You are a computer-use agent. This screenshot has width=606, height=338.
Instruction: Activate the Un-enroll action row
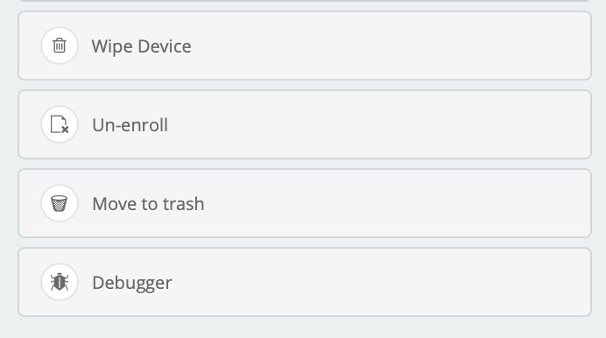[305, 124]
